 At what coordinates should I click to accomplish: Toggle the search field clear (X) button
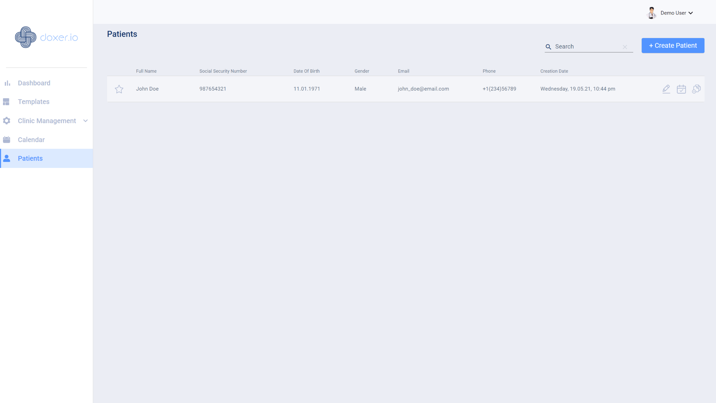coord(625,47)
